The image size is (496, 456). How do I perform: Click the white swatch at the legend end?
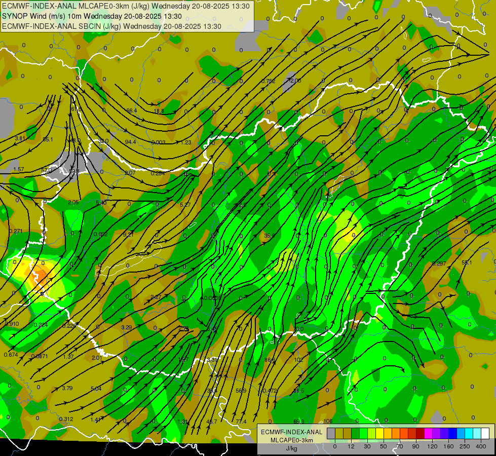pyautogui.click(x=485, y=433)
